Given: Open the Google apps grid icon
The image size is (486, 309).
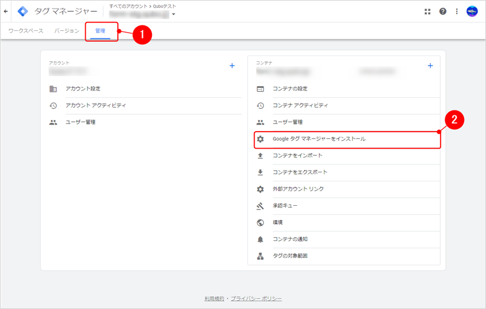Looking at the screenshot, I should click(428, 11).
